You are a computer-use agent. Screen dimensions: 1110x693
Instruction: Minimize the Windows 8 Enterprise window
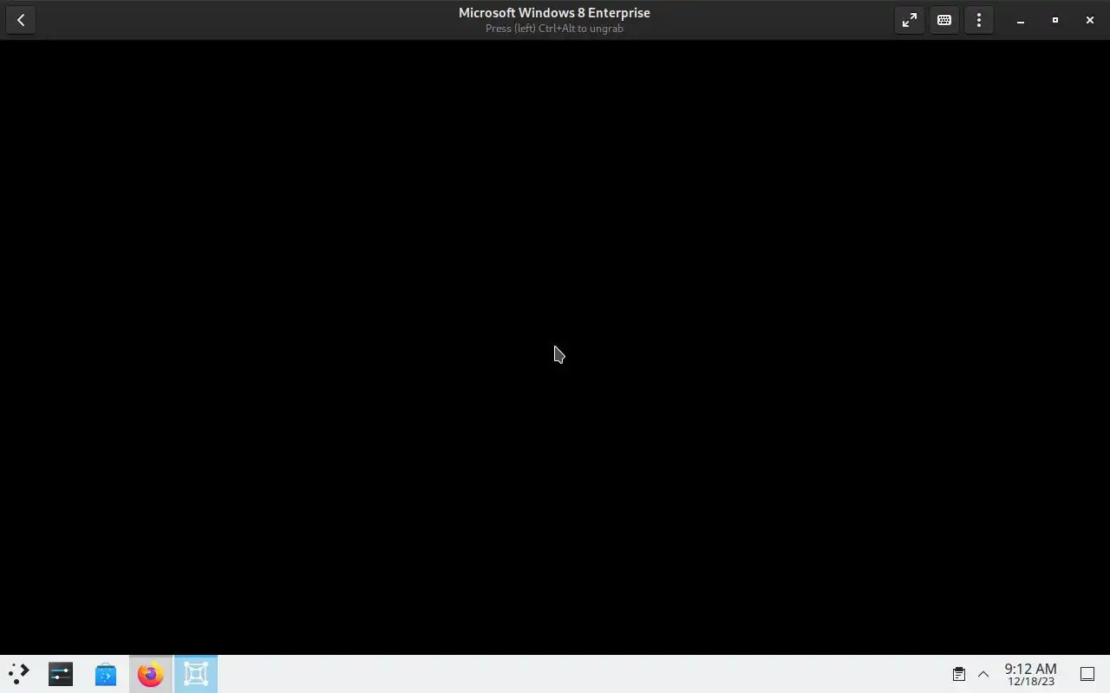point(1021,20)
